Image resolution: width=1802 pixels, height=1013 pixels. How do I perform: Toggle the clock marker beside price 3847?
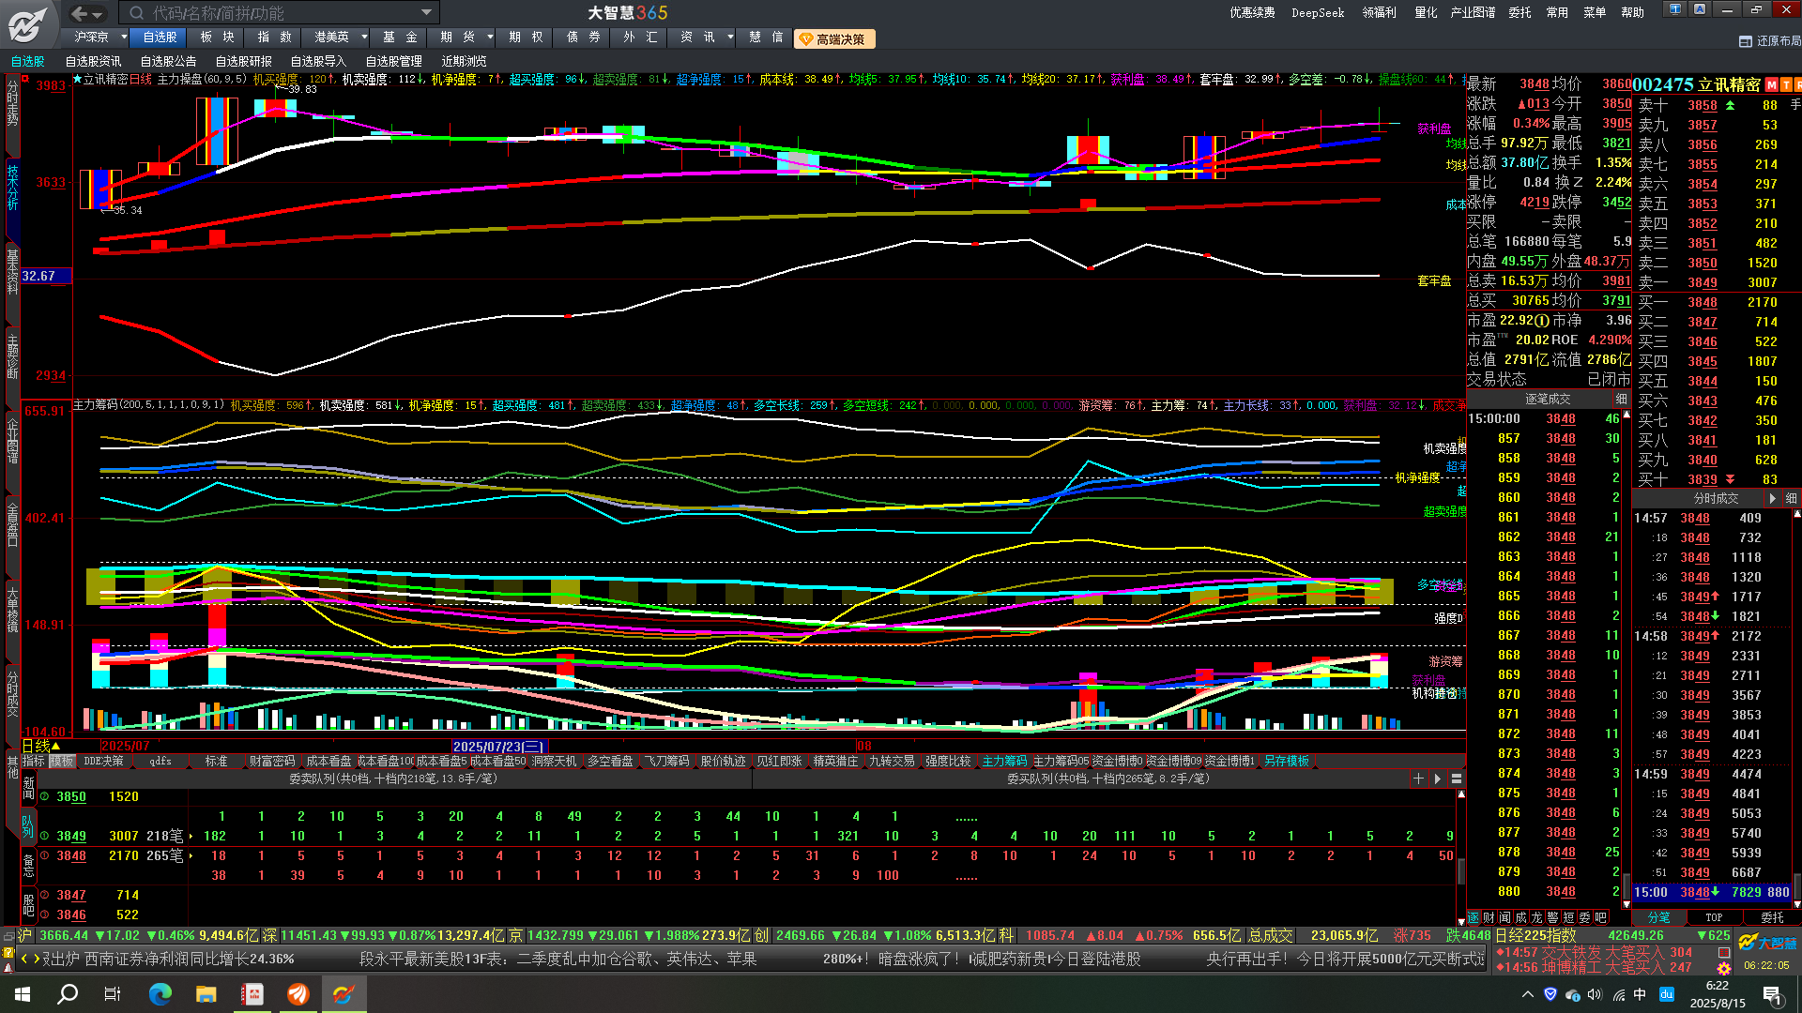click(44, 895)
